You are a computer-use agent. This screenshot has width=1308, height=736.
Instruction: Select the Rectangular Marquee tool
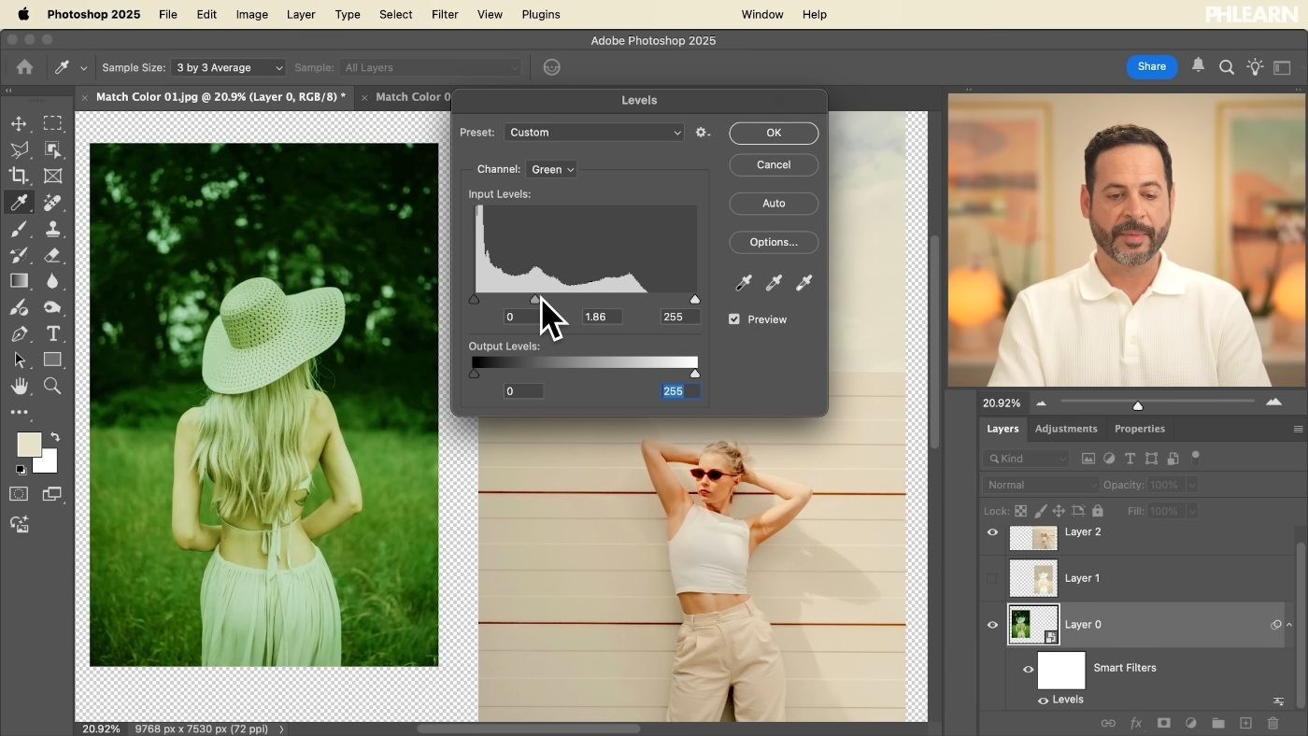point(52,123)
